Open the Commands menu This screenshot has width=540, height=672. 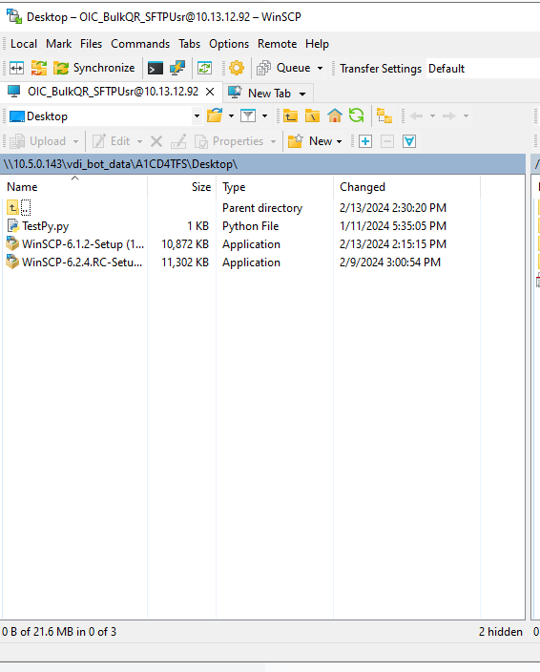click(140, 44)
